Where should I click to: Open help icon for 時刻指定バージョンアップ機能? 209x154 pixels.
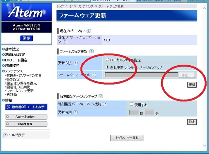(105, 104)
